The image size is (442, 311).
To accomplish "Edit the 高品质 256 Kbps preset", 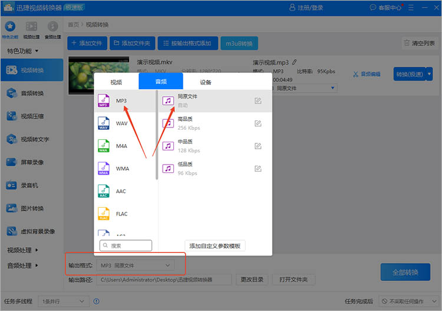I will click(x=258, y=123).
